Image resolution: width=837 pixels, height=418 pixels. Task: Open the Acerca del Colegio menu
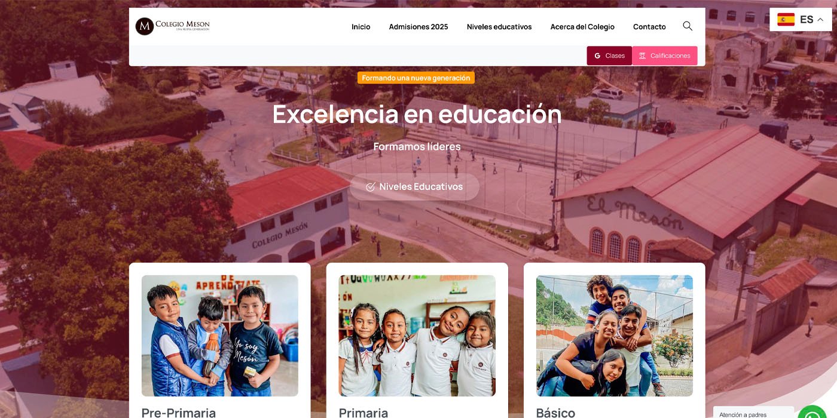pyautogui.click(x=582, y=27)
